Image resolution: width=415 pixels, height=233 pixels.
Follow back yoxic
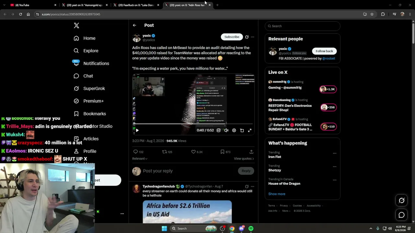(324, 51)
